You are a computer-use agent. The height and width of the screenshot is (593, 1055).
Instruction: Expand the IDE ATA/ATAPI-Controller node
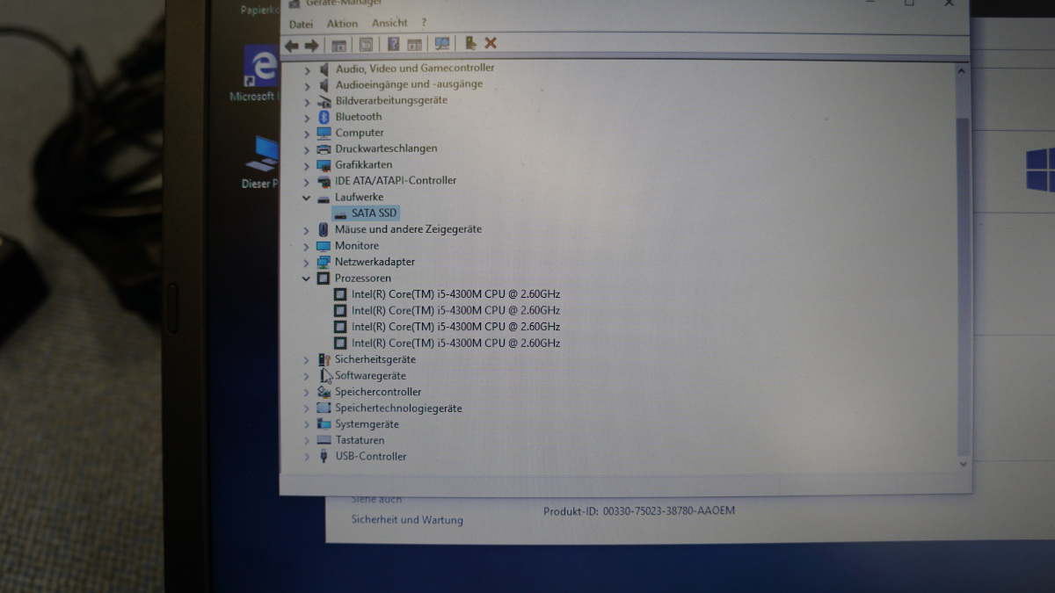(307, 182)
